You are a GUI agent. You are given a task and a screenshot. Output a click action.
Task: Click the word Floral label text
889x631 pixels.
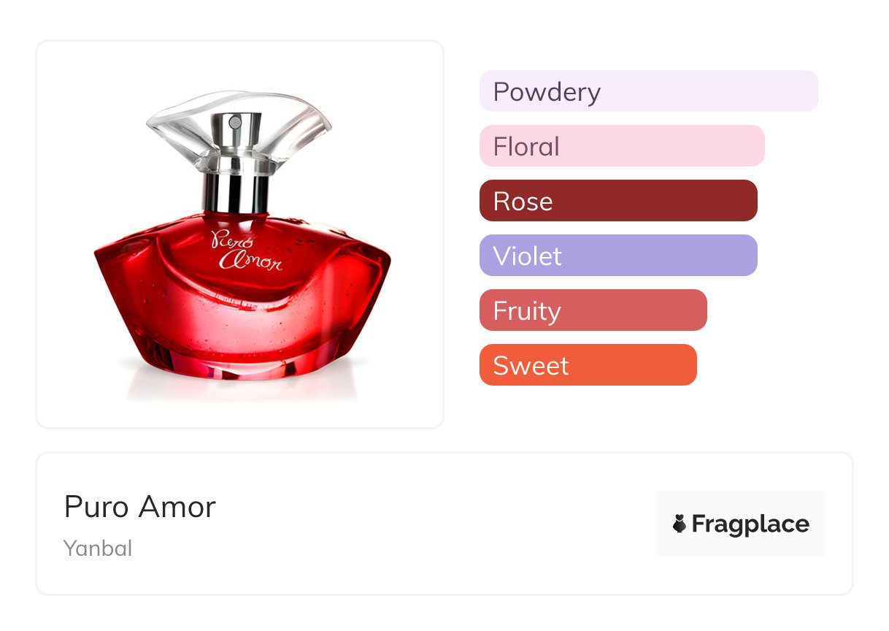click(526, 147)
